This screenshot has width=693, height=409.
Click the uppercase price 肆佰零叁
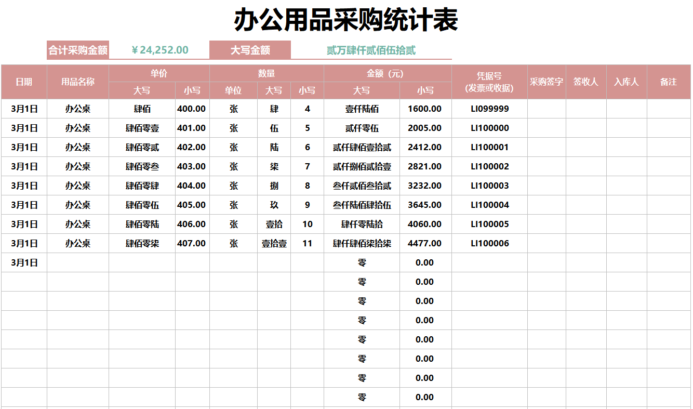(142, 166)
